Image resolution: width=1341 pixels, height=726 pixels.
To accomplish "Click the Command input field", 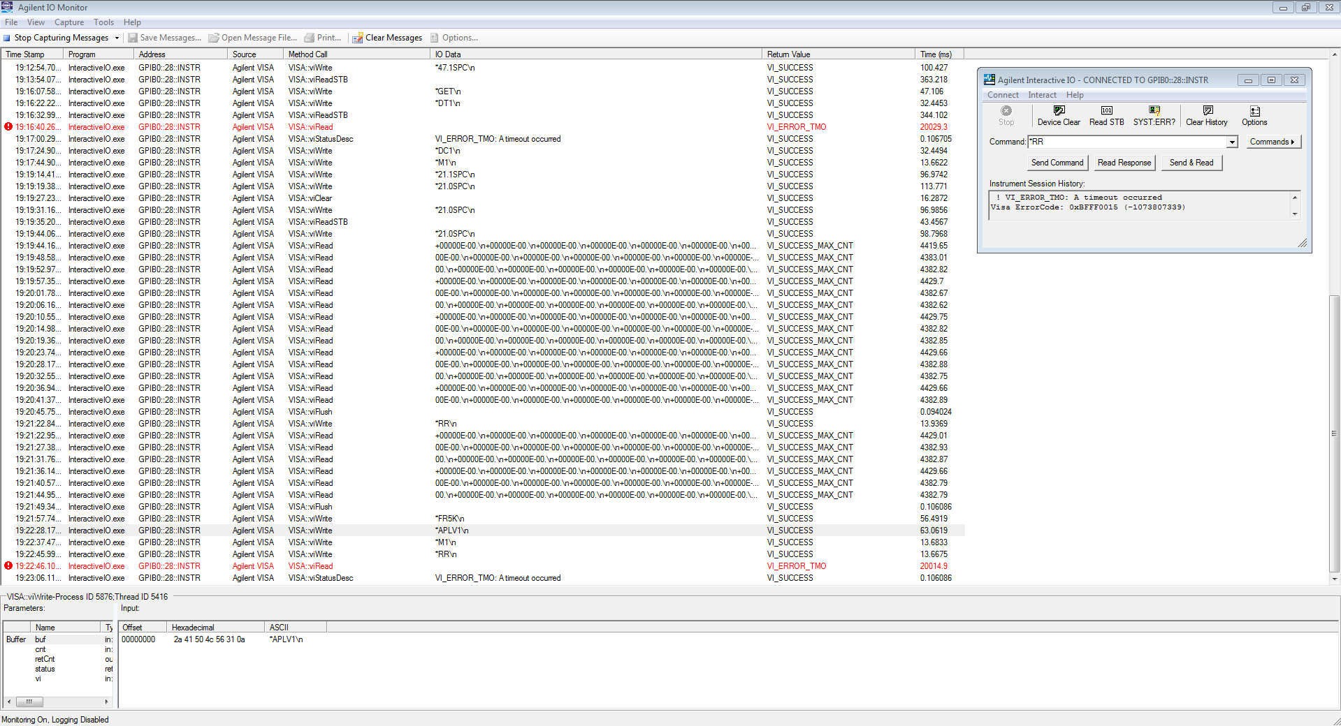I will [x=1127, y=142].
